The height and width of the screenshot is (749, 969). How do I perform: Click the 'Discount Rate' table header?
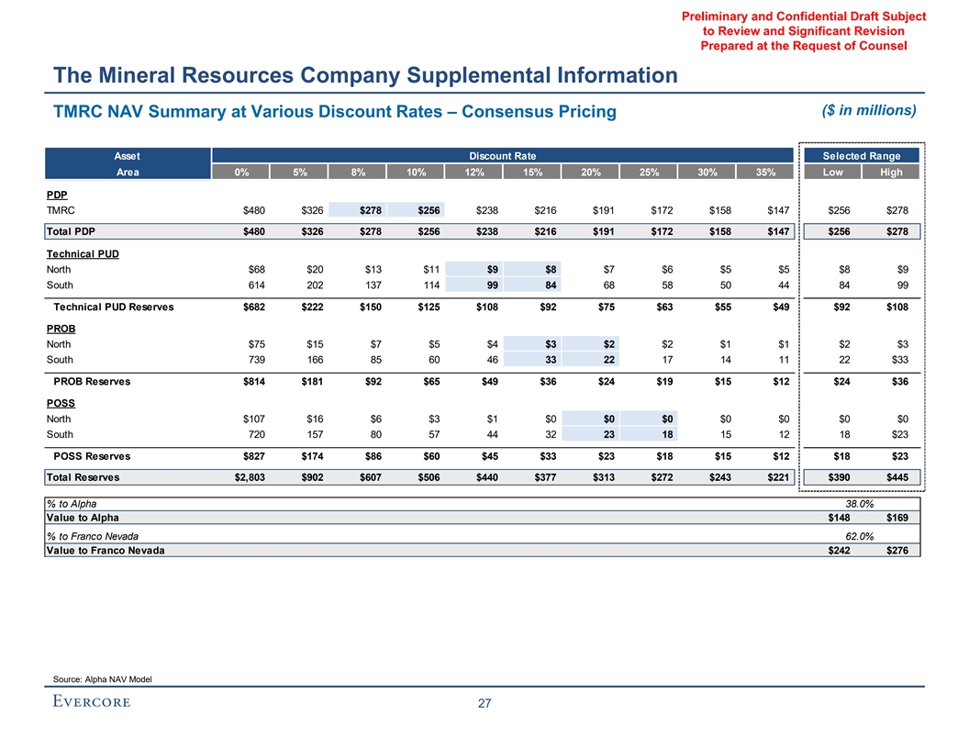coord(502,155)
